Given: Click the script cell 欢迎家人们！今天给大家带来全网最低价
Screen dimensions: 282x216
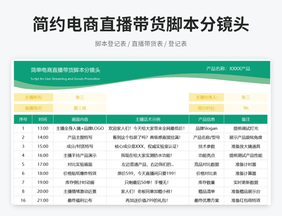Looking at the screenshot, I should (148, 128).
